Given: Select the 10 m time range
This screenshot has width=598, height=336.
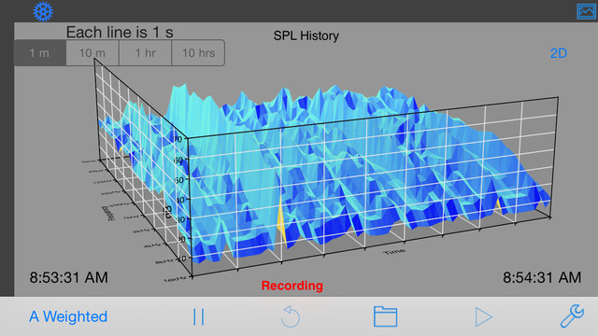Looking at the screenshot, I should click(93, 53).
